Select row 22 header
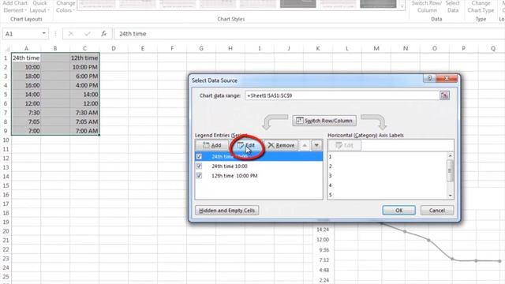Viewport: 505px width, 284px height. click(x=6, y=249)
